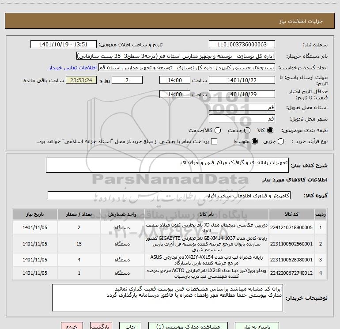The height and width of the screenshot is (329, 340).
Task: Click buyer notes text area
Action: pyautogui.click(x=167, y=298)
